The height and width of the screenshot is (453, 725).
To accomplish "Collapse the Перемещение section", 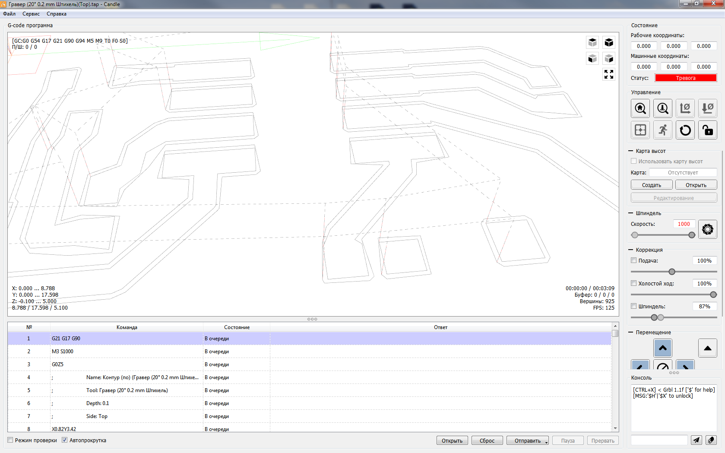I will pyautogui.click(x=631, y=332).
